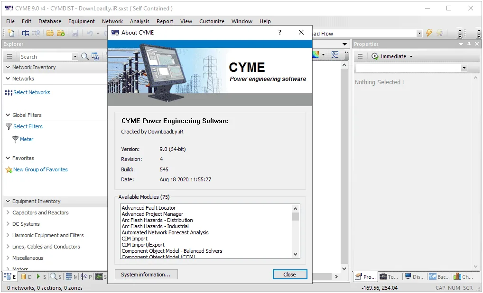Open the Equipment menu
The image size is (483, 293).
click(81, 21)
